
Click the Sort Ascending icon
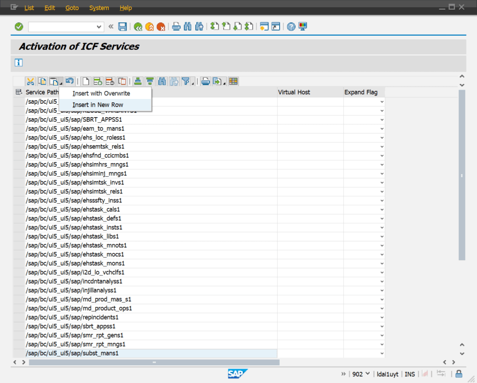[x=138, y=81]
